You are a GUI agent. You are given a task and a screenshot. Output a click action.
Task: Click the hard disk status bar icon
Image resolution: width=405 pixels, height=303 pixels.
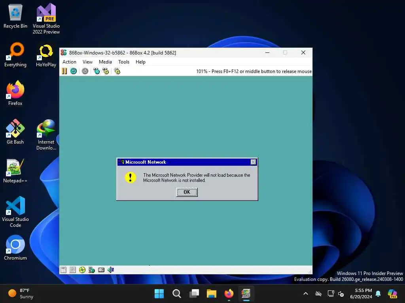tap(101, 270)
